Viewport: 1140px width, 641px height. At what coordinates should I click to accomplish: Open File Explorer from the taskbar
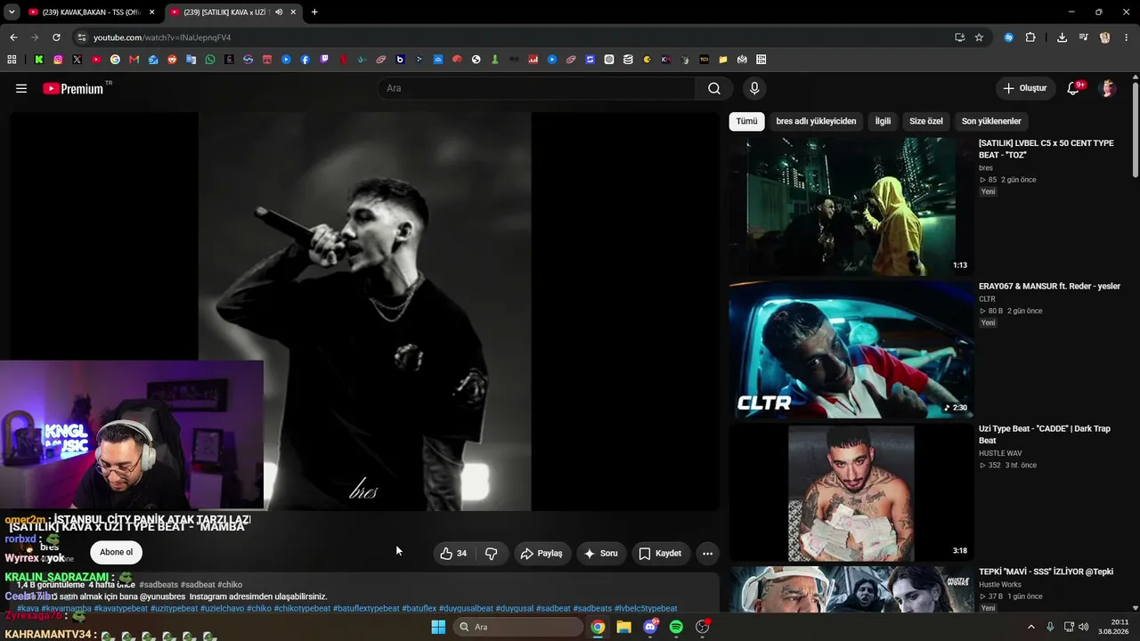(x=624, y=627)
